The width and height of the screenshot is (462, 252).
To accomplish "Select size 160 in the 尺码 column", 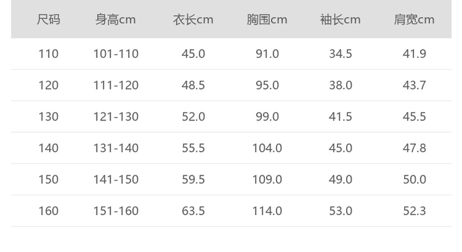I will 49,211.
